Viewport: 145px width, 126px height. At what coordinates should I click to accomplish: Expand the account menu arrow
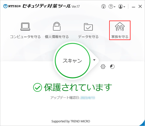124,7
